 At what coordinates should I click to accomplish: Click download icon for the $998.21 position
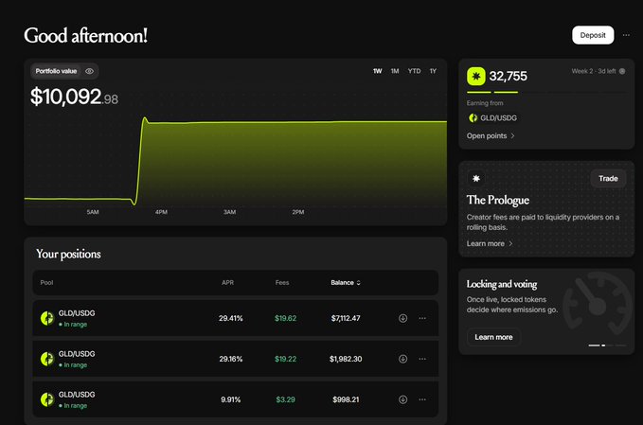point(403,399)
